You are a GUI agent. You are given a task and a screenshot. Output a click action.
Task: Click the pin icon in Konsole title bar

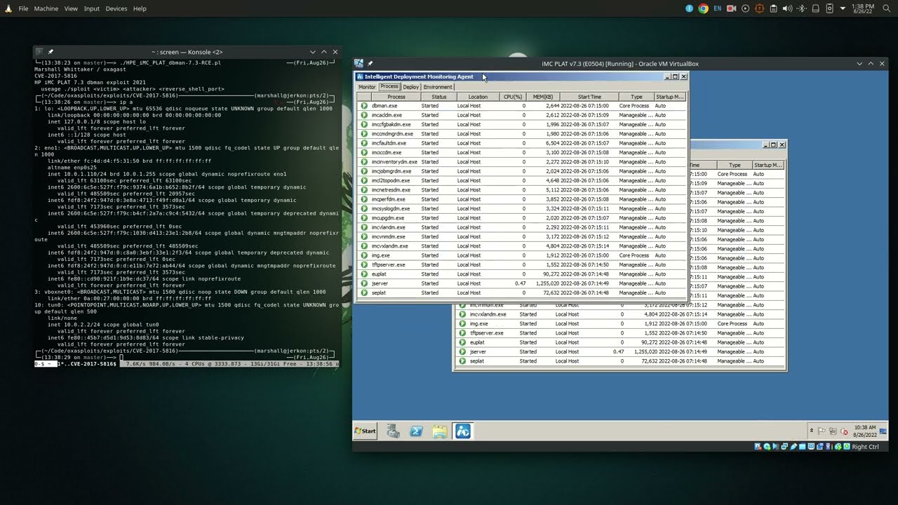click(51, 52)
